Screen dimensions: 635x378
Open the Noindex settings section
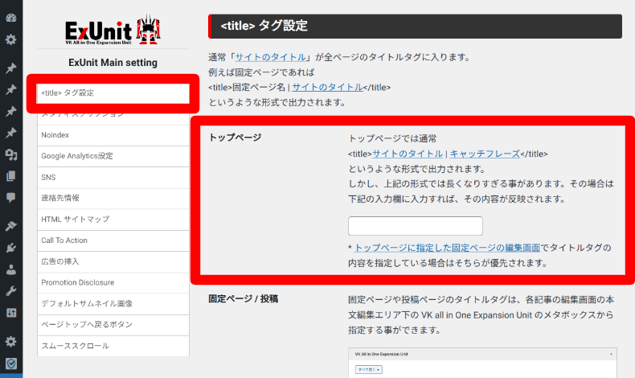(113, 135)
